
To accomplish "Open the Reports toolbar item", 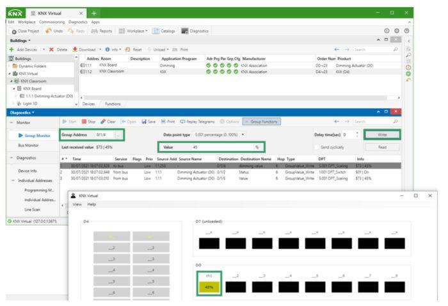I will (101, 31).
